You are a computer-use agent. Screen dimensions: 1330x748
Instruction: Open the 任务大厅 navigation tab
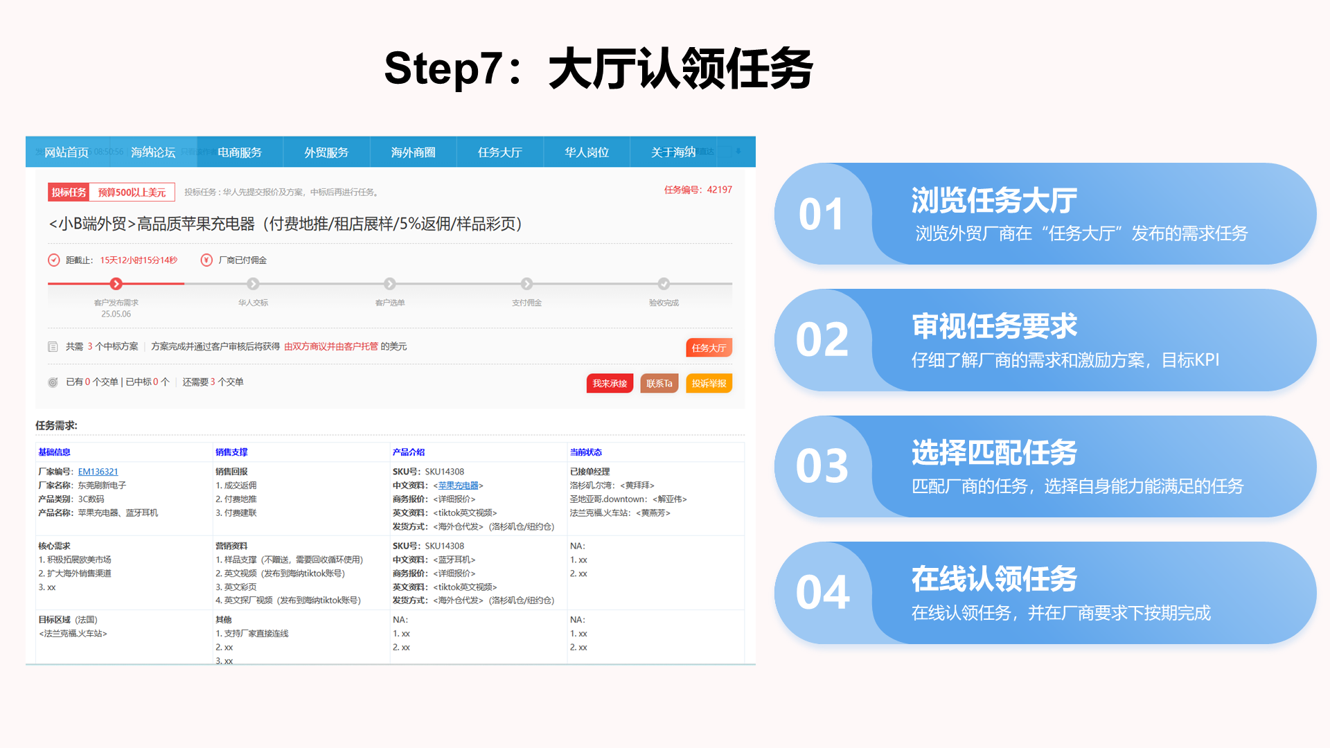[499, 152]
